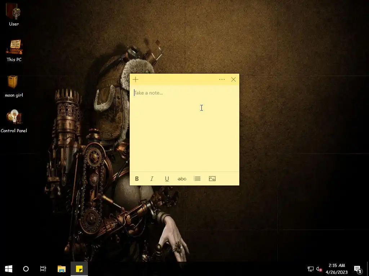The width and height of the screenshot is (369, 276).
Task: Open Cortana search circle on taskbar
Action: coord(26,269)
